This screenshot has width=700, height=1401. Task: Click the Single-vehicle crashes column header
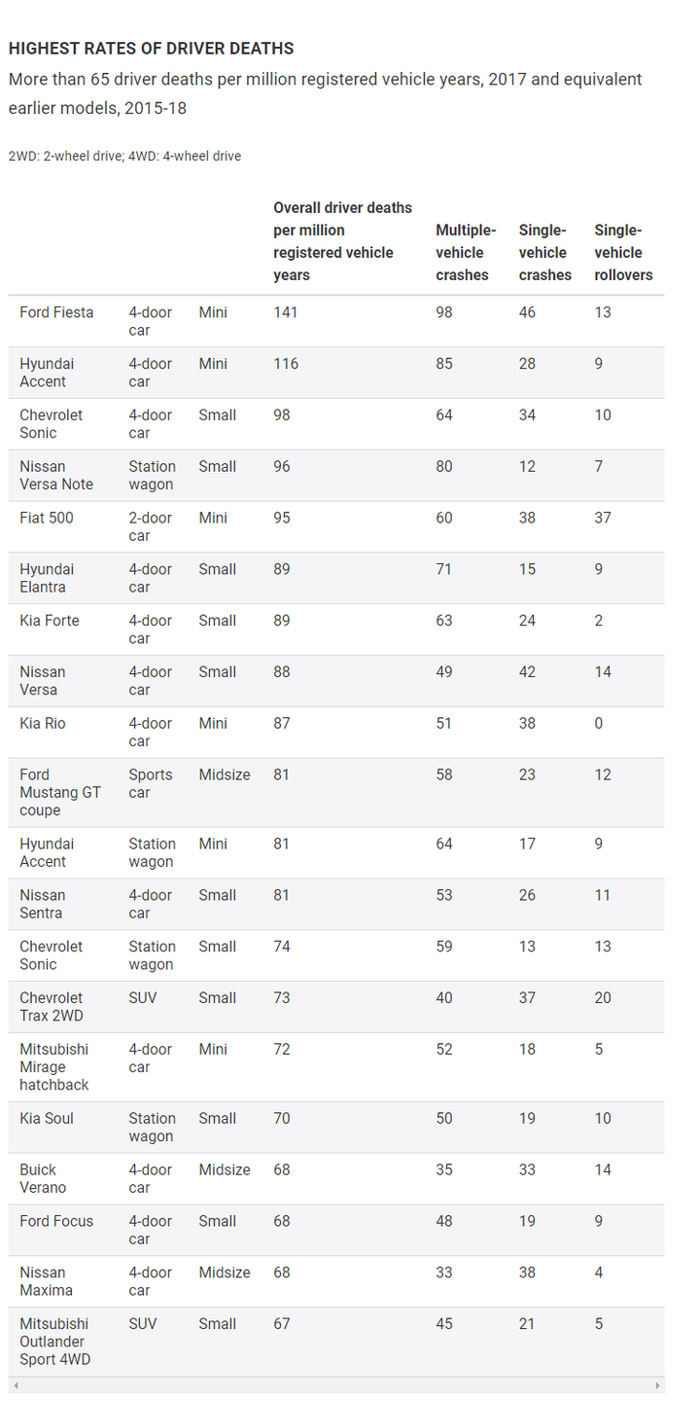click(544, 253)
